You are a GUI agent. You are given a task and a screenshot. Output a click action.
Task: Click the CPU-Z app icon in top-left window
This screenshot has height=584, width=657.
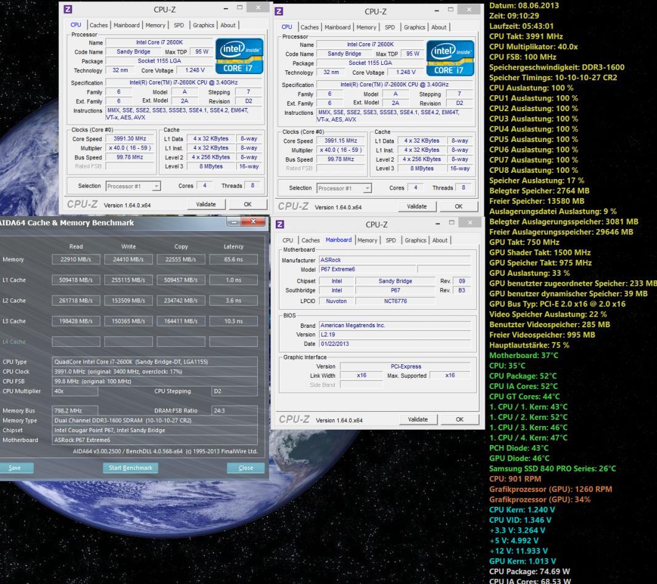point(68,9)
